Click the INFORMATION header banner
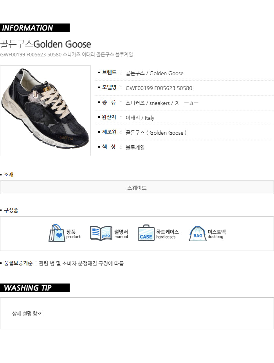 [x=35, y=28]
